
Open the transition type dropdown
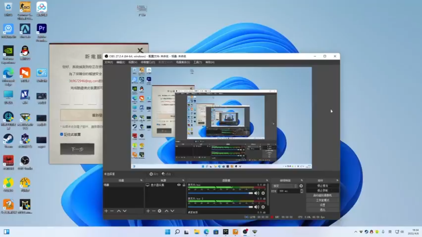(x=285, y=186)
